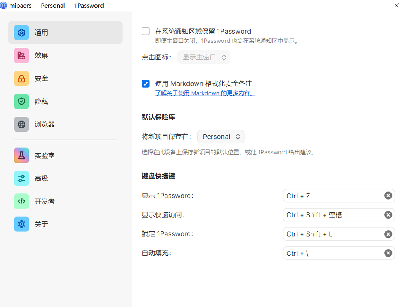Open 了解关于使用 Markdown 的更多内容 link
This screenshot has height=307, width=403.
(x=205, y=93)
